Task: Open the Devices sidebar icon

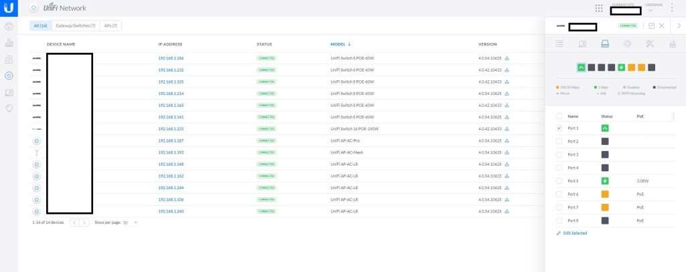Action: point(9,76)
